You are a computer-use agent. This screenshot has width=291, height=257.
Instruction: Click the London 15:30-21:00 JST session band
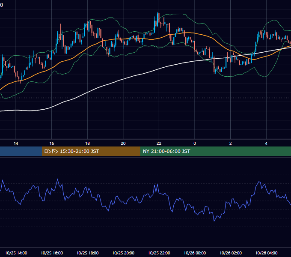coord(91,151)
